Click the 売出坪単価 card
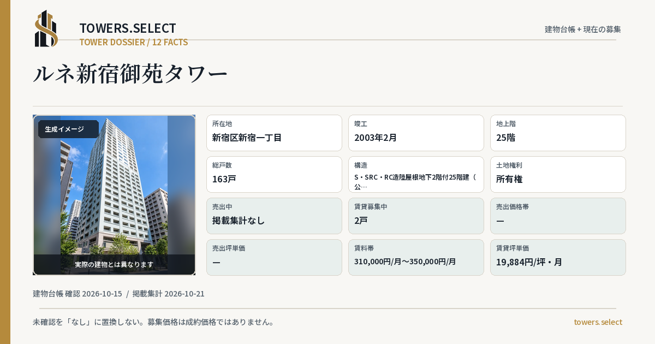 tap(274, 257)
